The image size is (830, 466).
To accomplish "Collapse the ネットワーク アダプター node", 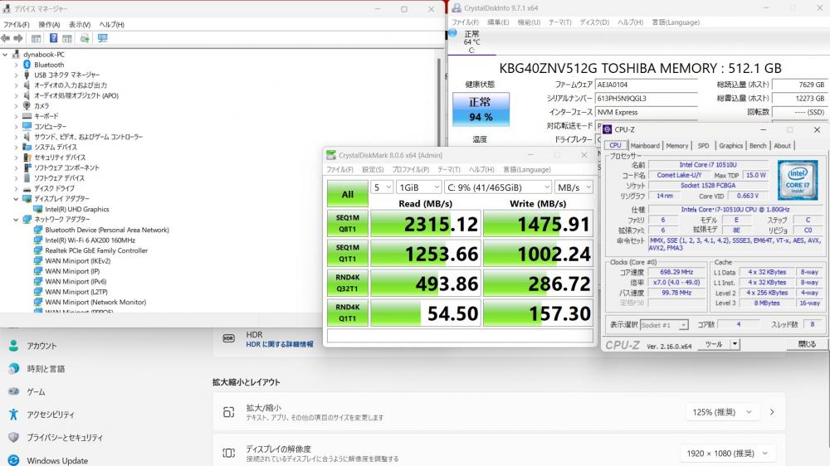I will coord(16,219).
